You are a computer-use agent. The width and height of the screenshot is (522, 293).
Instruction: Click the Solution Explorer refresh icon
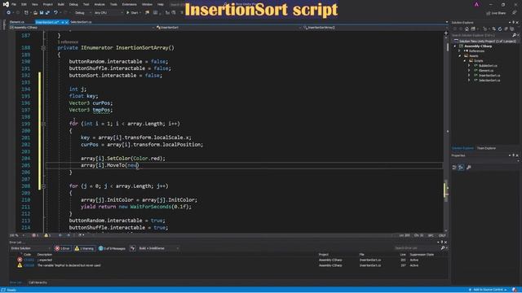500,29
